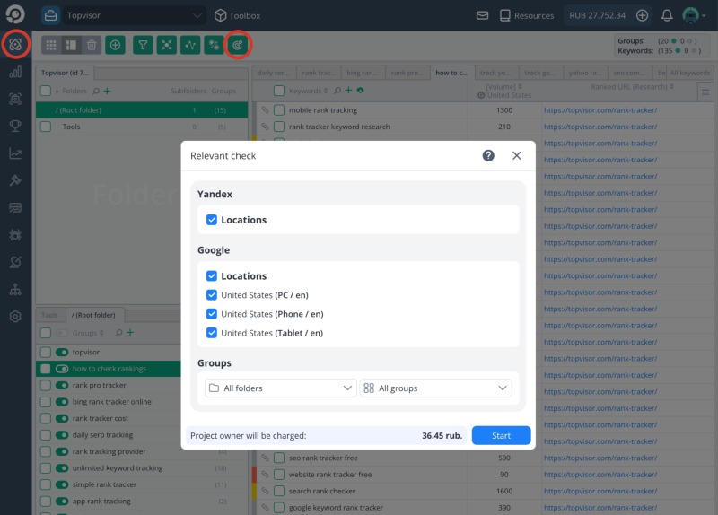
Task: Click the plus icon to add balance
Action: (642, 15)
